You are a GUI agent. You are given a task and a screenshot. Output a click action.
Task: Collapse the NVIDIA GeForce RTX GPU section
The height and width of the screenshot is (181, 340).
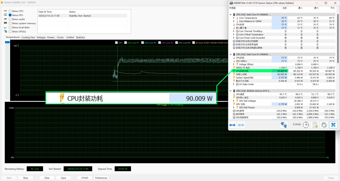(230, 91)
